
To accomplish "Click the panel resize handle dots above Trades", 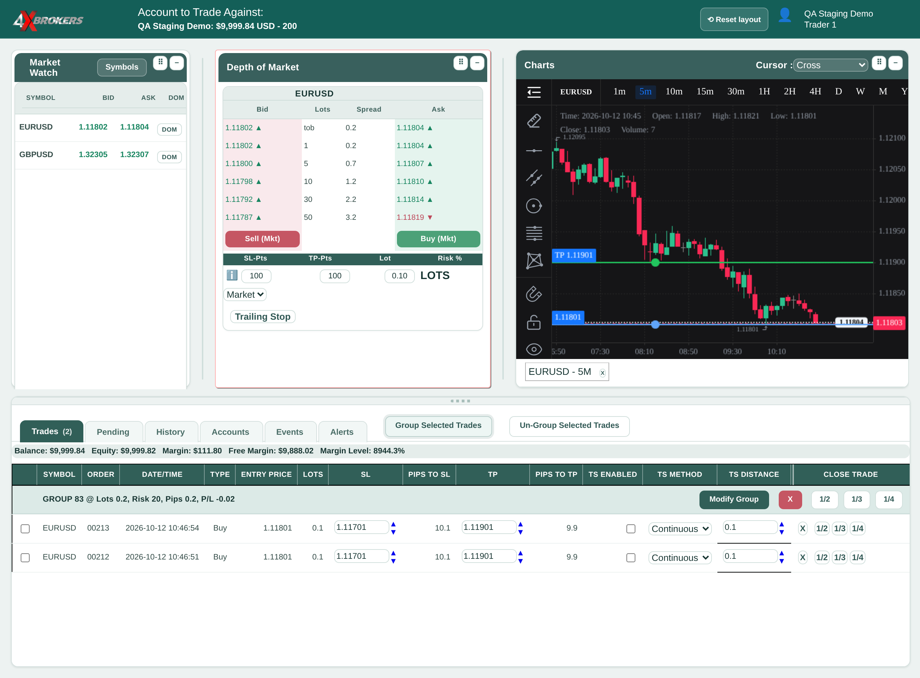I will [x=460, y=401].
